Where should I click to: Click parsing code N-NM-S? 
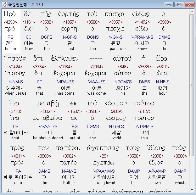tap(16, 82)
